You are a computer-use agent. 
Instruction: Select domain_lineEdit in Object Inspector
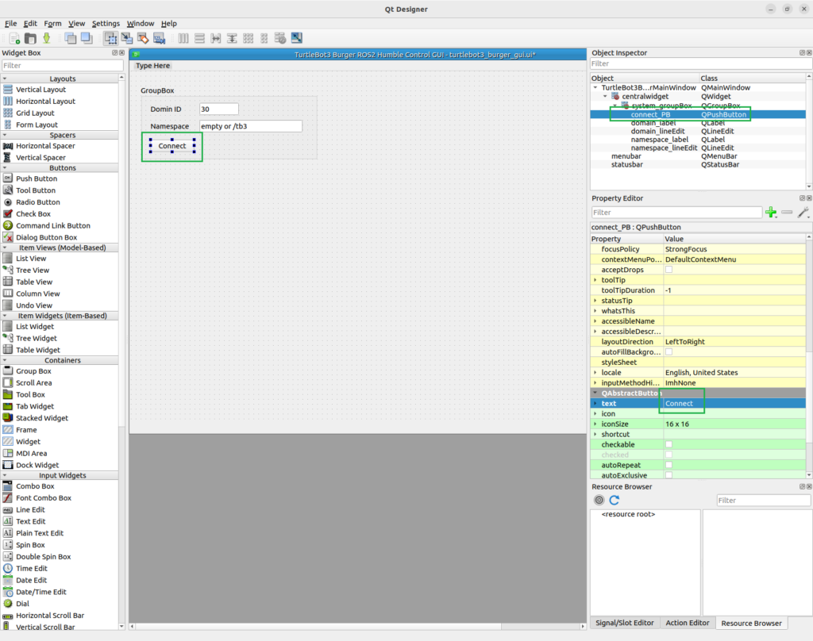coord(657,131)
